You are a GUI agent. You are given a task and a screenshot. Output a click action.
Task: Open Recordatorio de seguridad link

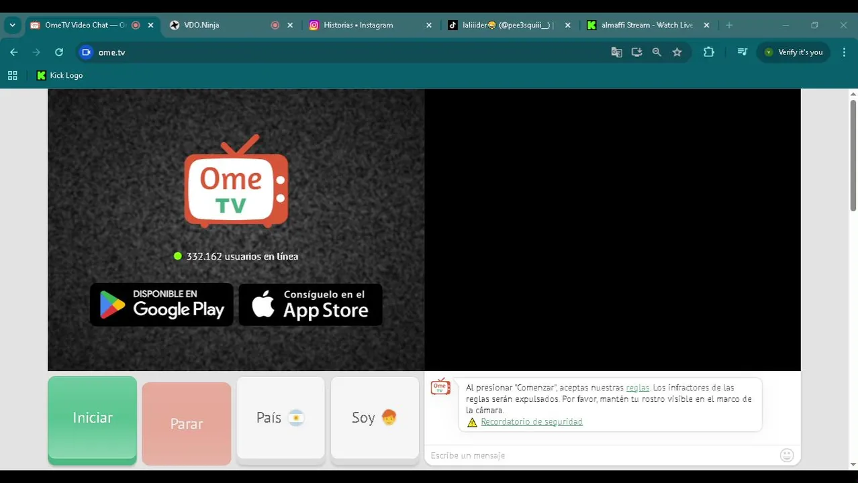(532, 422)
